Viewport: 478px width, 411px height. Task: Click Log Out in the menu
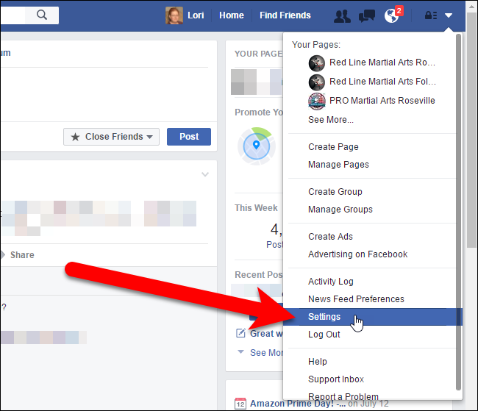[x=324, y=335]
